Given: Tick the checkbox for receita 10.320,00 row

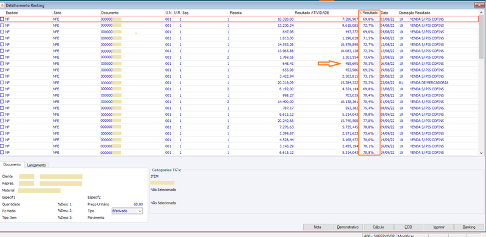Looking at the screenshot, I should click(2, 19).
